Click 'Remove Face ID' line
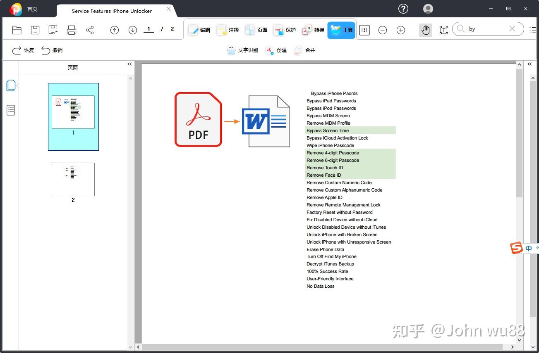The image size is (539, 353). (x=324, y=175)
